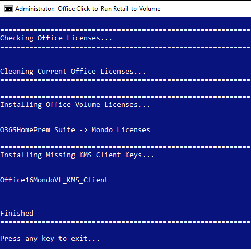The image size is (251, 249).
Task: Click the 'Installing Office Volume Licenses...' line
Action: [x=75, y=105]
